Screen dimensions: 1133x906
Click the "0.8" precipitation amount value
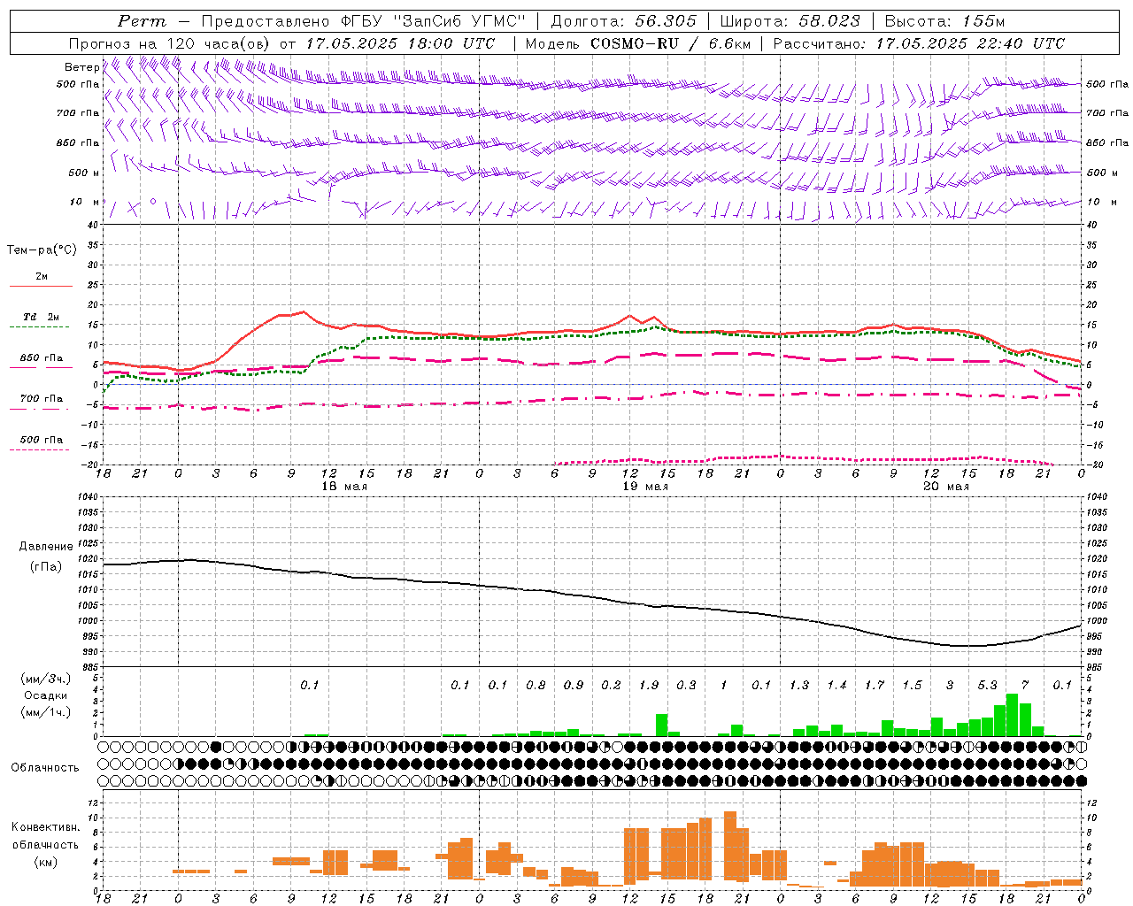coord(536,685)
